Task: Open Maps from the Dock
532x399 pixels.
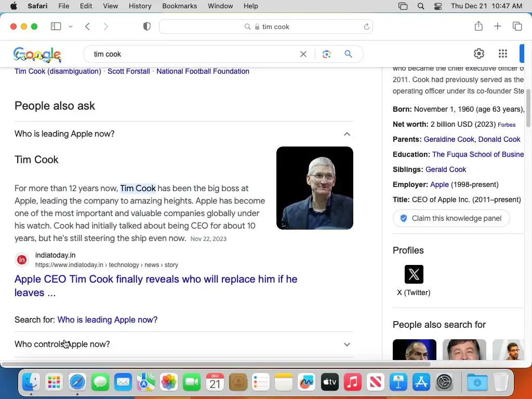Action: click(x=146, y=382)
